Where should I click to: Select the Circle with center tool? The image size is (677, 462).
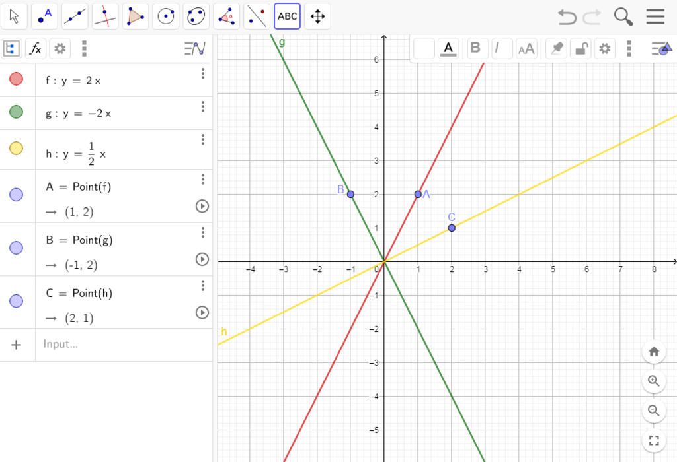(166, 16)
